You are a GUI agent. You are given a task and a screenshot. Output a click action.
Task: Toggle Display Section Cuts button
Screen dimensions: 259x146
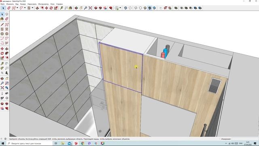(x=170, y=8)
